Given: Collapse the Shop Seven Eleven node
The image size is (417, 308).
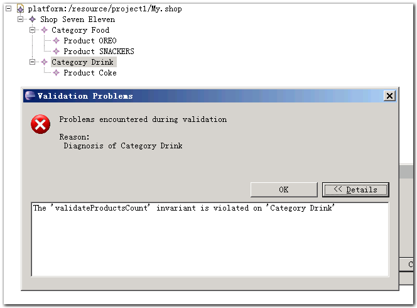Looking at the screenshot, I should 21,19.
